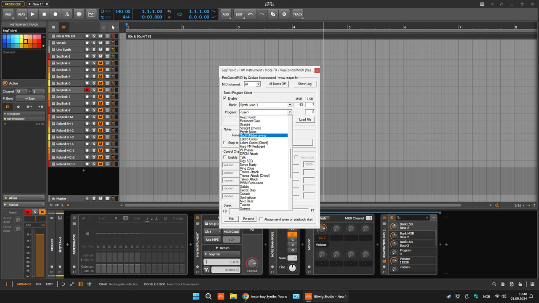The height and width of the screenshot is (303, 539).
Task: Stop playback with the transport Stop button
Action: (44, 14)
